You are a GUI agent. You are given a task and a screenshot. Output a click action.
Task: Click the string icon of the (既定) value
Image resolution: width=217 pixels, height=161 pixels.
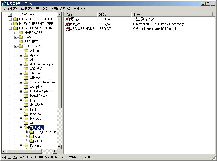pos(67,19)
